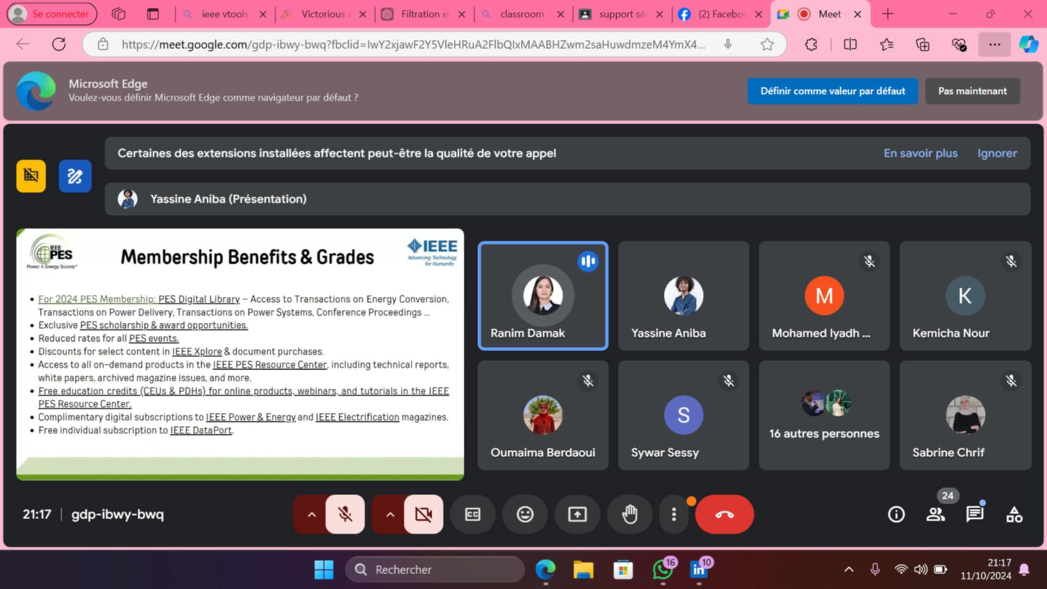Expand video settings chevron beside camera
The image size is (1047, 589).
click(390, 514)
